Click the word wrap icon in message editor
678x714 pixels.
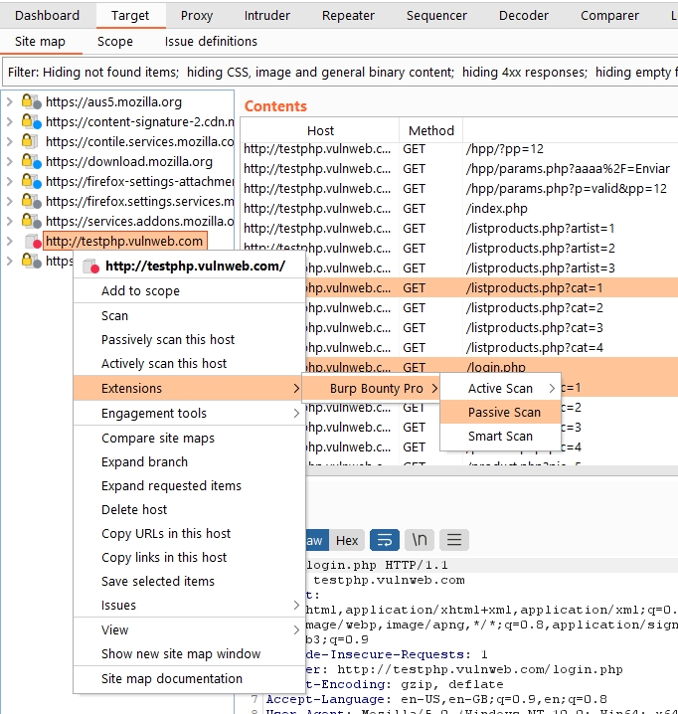pyautogui.click(x=384, y=540)
